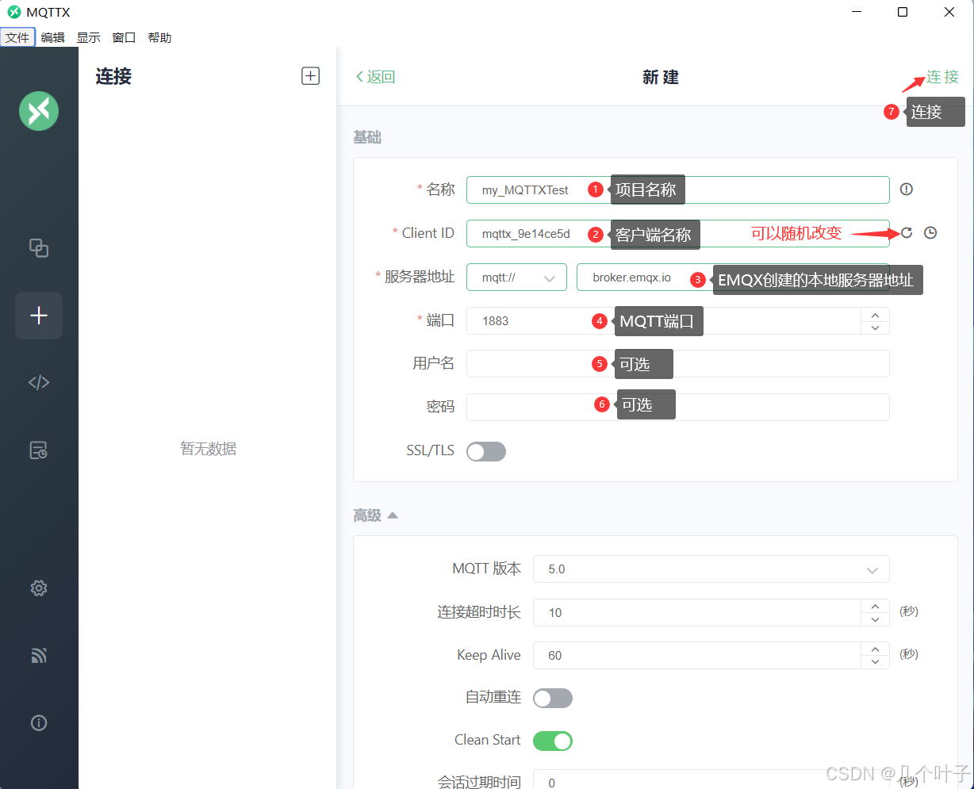Click the 密码 input field

(x=678, y=407)
